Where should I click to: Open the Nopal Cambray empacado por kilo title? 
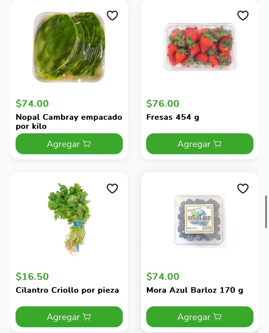click(69, 121)
